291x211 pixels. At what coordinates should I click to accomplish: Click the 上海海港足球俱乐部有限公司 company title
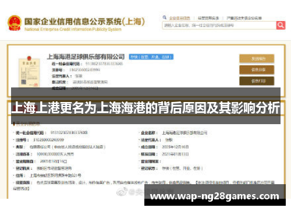(x=86, y=57)
